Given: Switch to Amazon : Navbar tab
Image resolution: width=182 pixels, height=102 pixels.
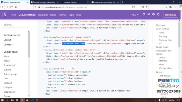Looking at the screenshot, I should pos(75,2).
